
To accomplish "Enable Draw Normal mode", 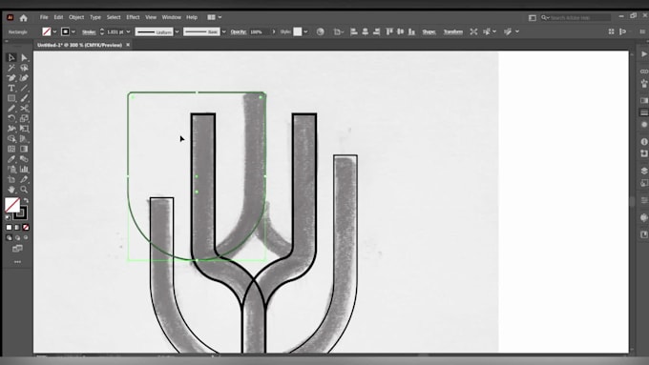I will (10, 237).
